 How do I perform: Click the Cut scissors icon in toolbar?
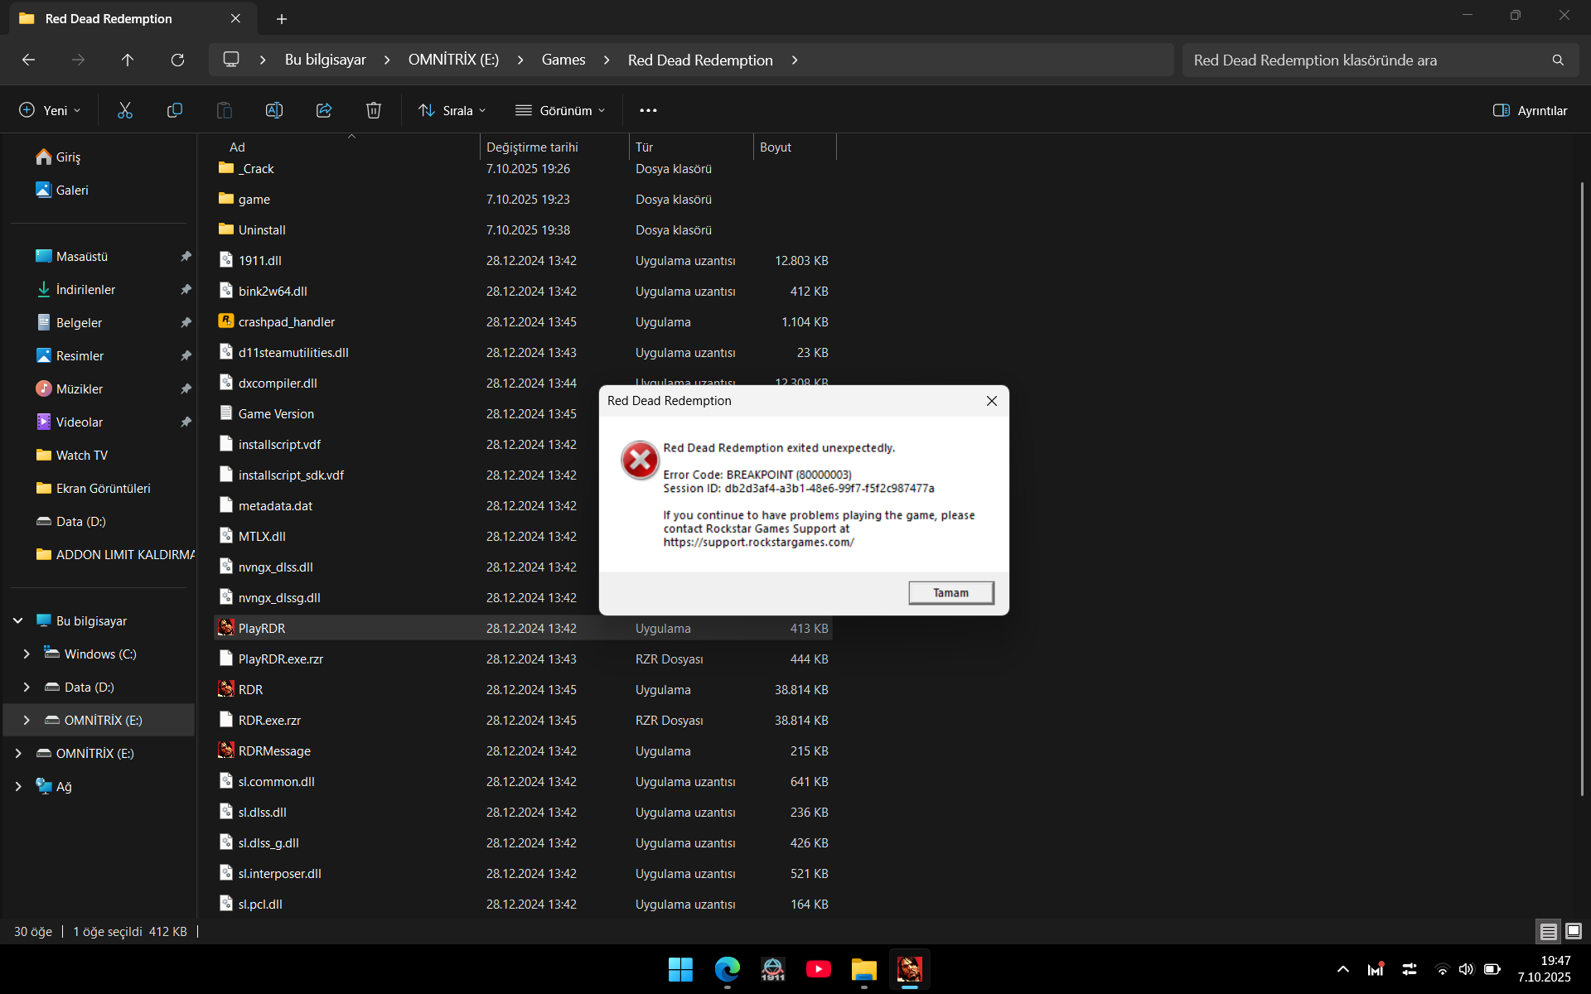point(125,110)
